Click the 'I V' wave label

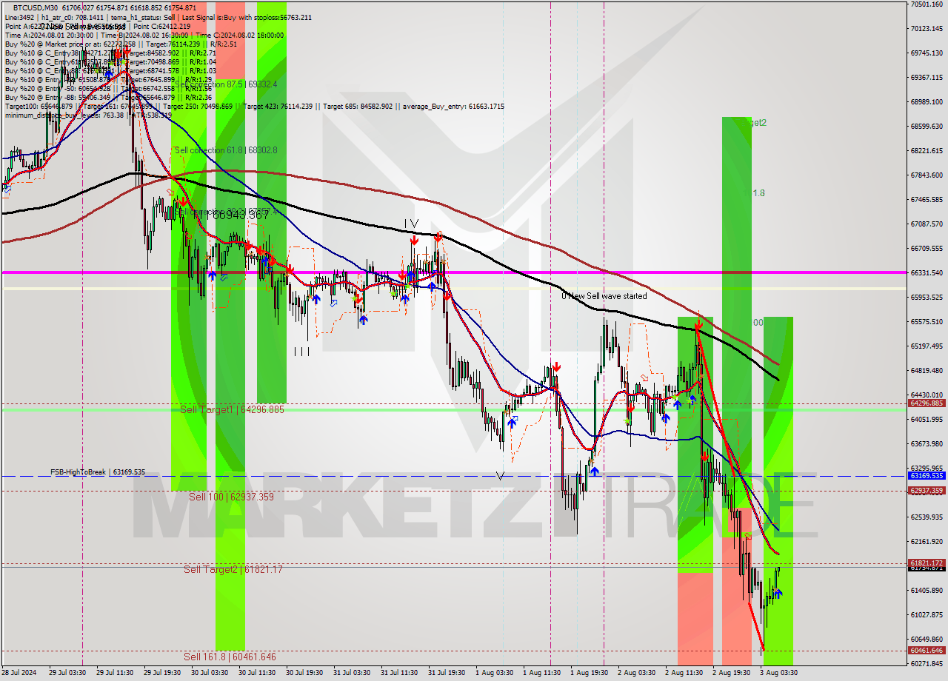411,223
